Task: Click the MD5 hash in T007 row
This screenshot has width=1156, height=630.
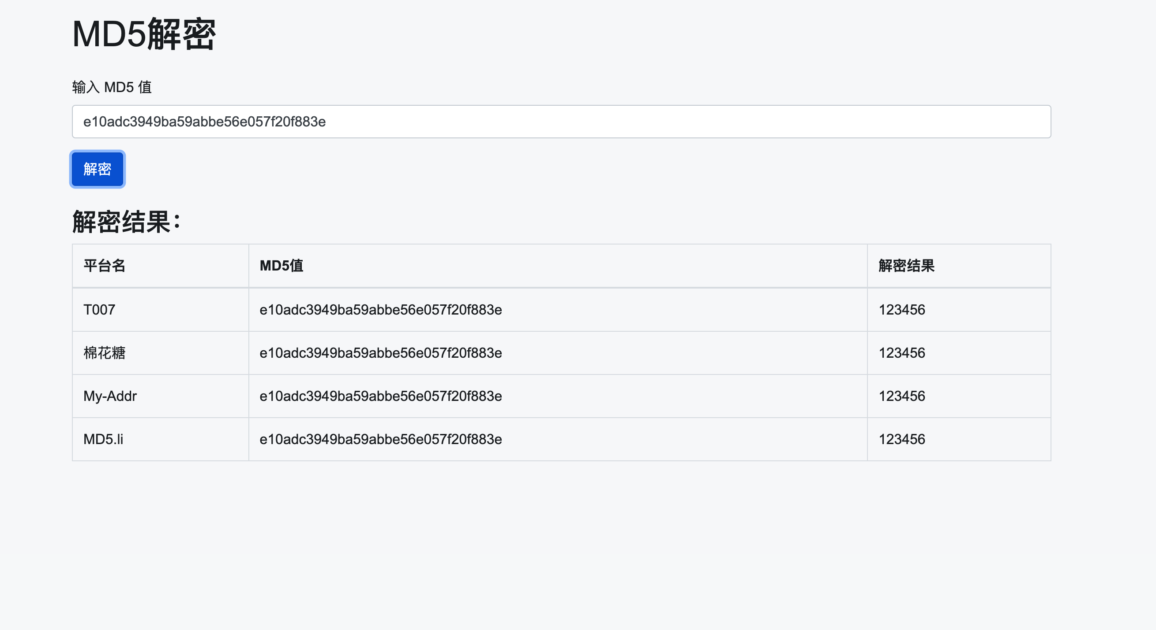Action: click(x=380, y=310)
